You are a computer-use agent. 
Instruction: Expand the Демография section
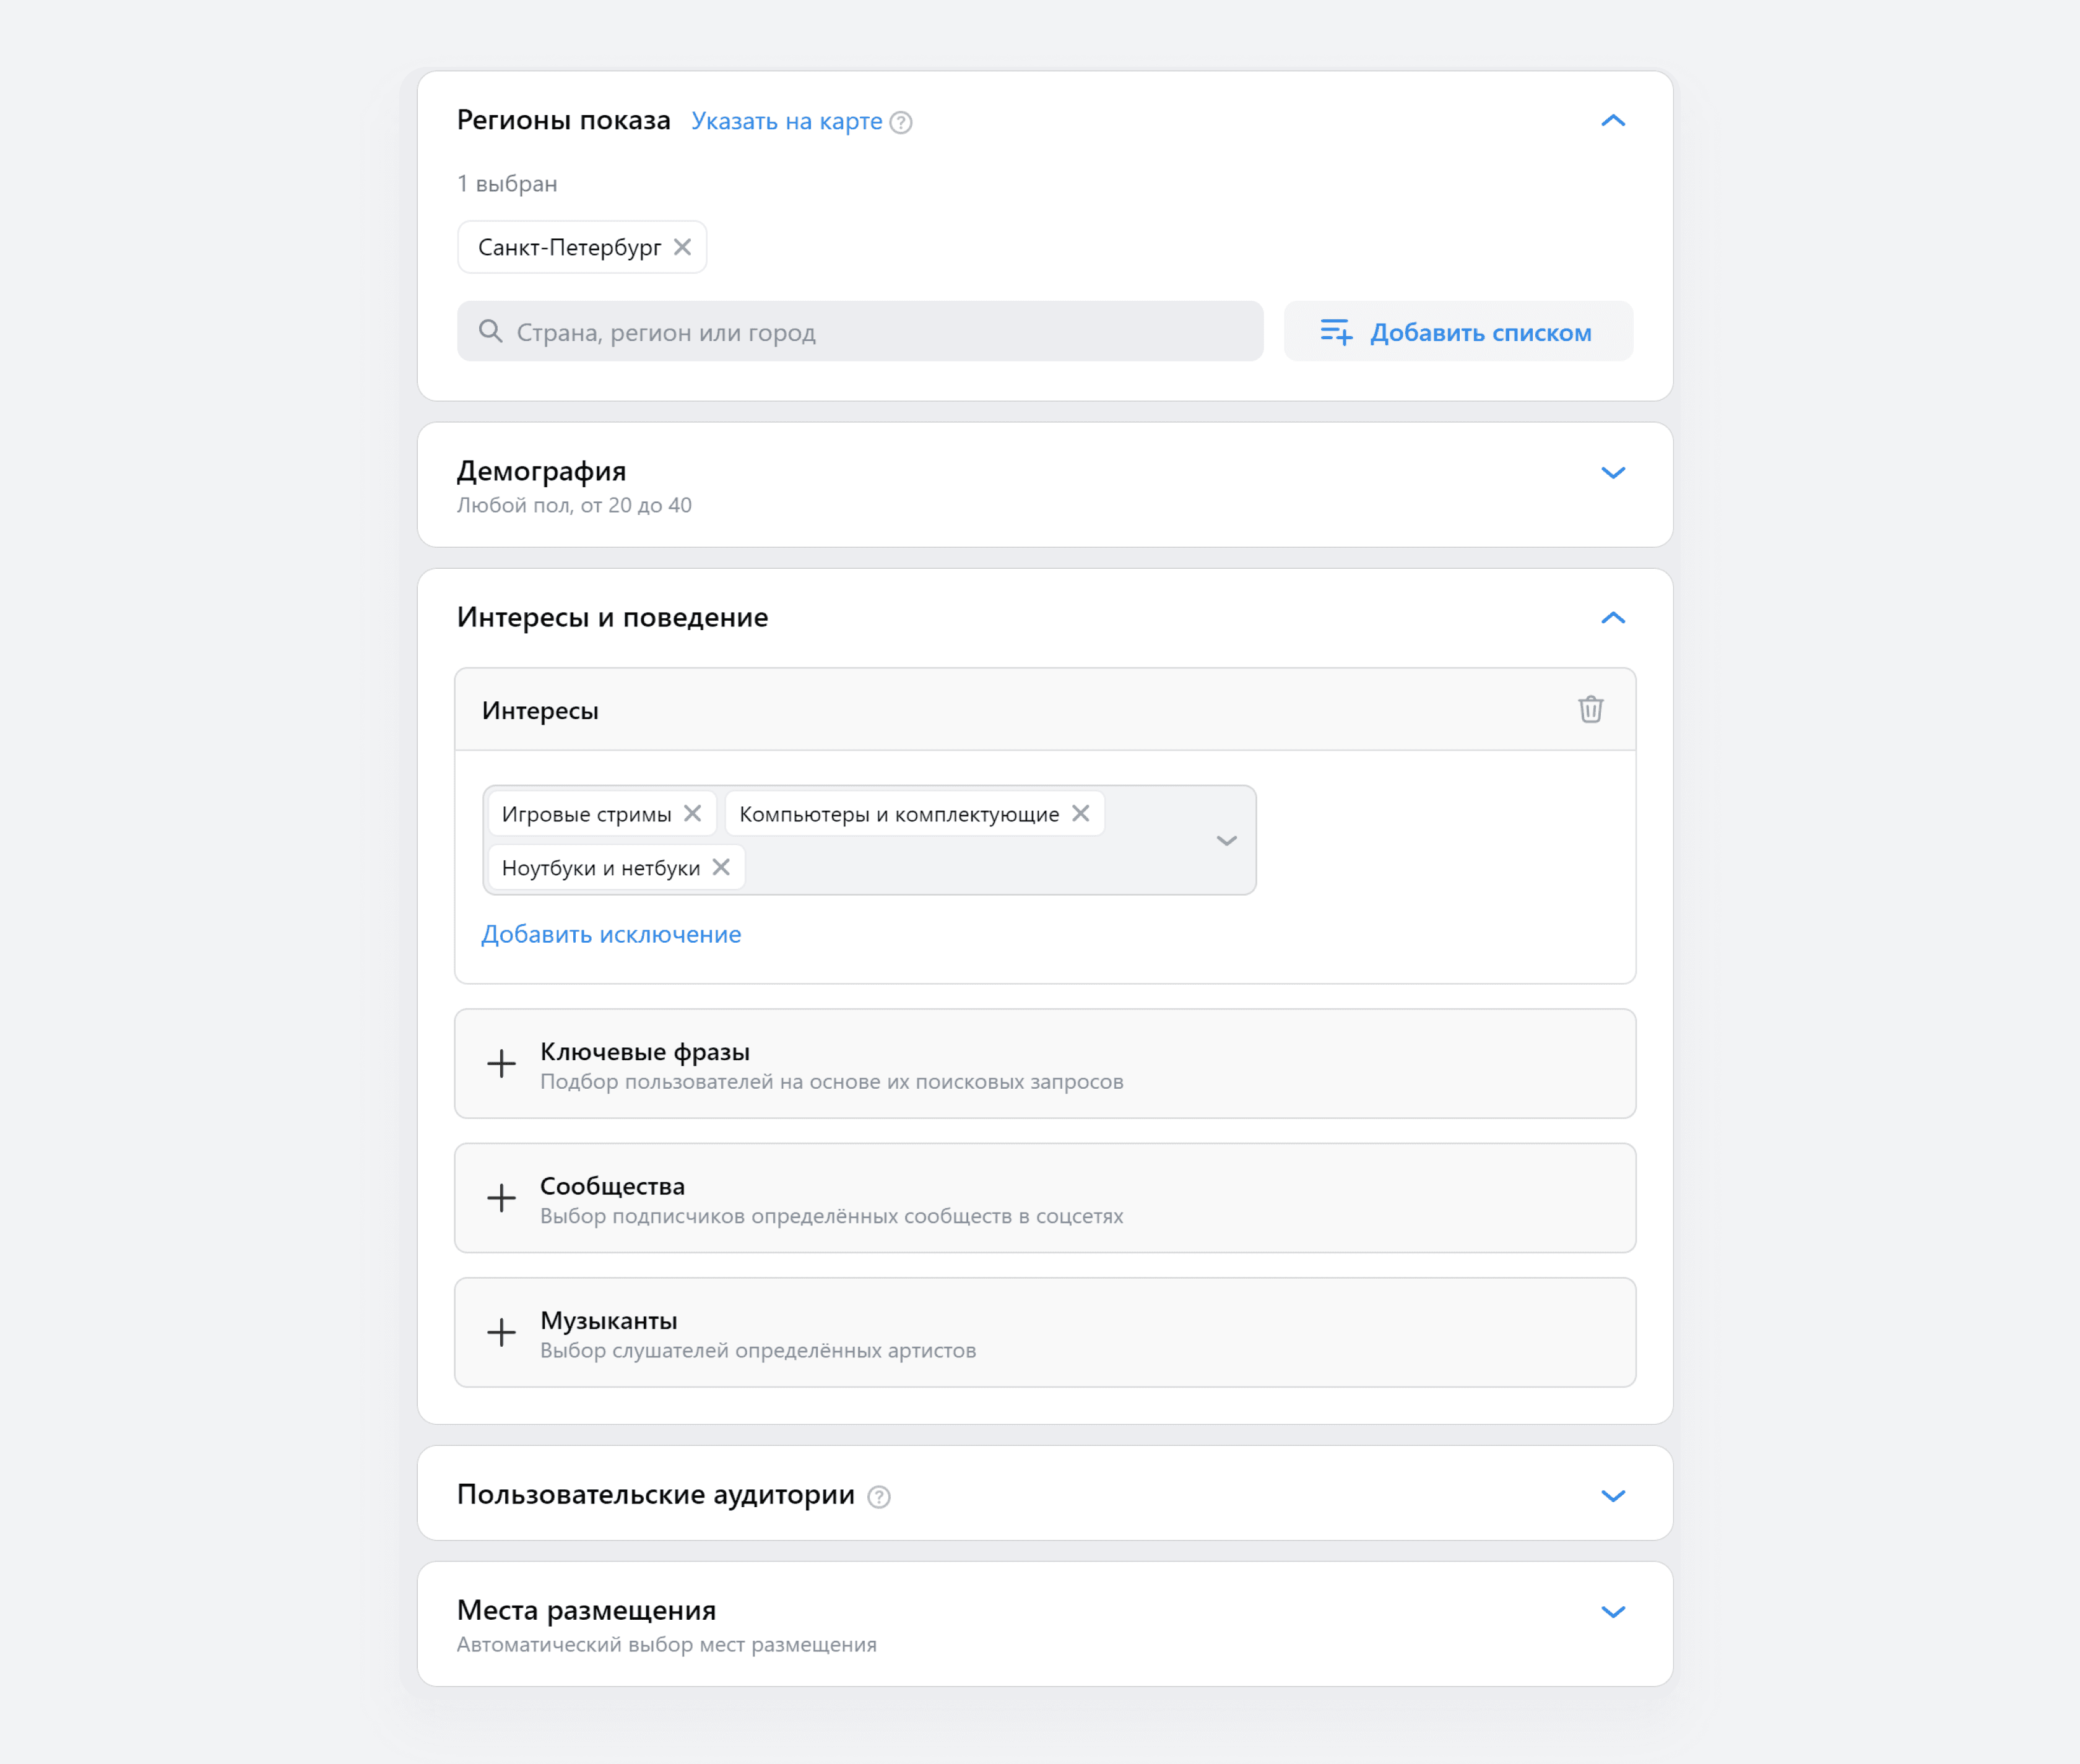[x=1613, y=472]
